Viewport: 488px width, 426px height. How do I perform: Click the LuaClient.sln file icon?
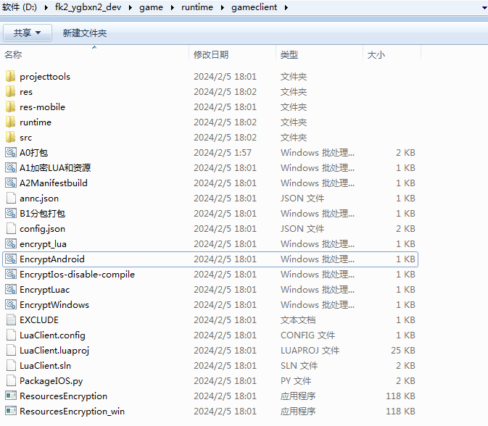[x=10, y=365]
